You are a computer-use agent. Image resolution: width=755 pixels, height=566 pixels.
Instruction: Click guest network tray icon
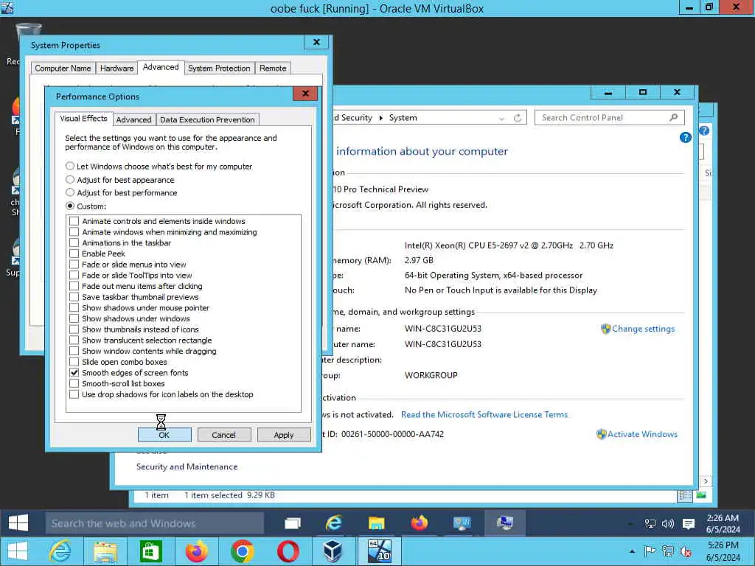coord(650,524)
